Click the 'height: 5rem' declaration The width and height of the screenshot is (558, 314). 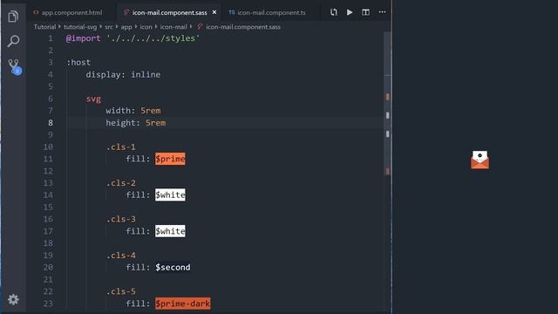(x=136, y=123)
